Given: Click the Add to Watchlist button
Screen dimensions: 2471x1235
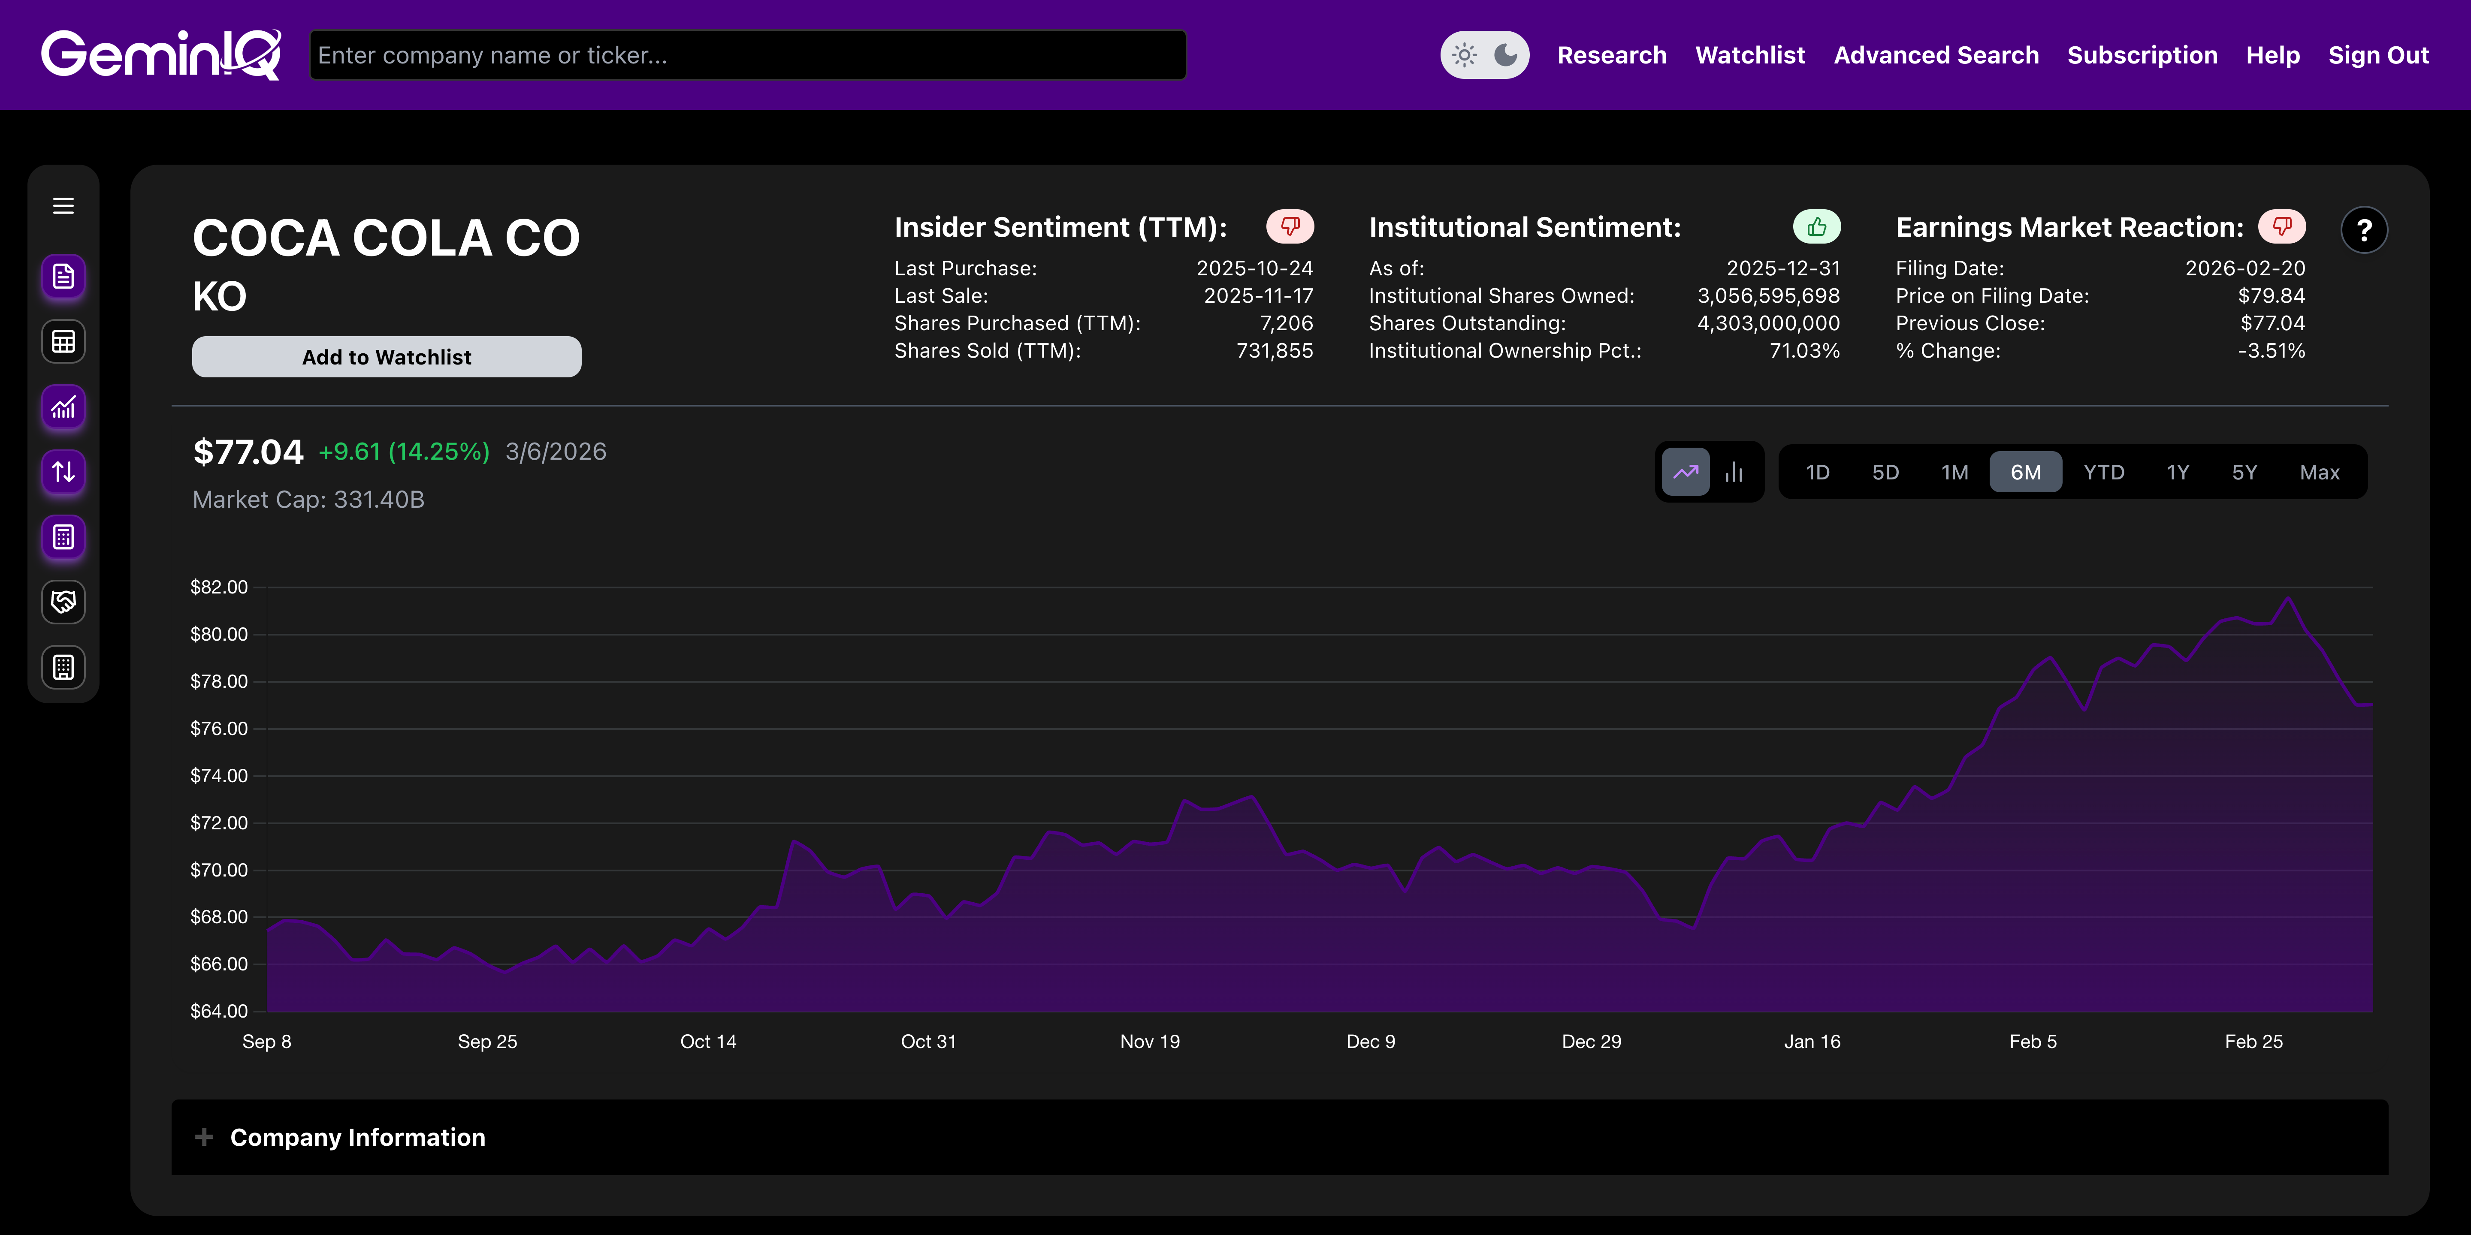Looking at the screenshot, I should pyautogui.click(x=386, y=357).
